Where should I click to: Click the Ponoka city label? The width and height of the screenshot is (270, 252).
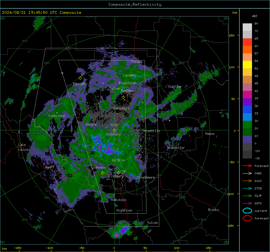tap(137, 62)
